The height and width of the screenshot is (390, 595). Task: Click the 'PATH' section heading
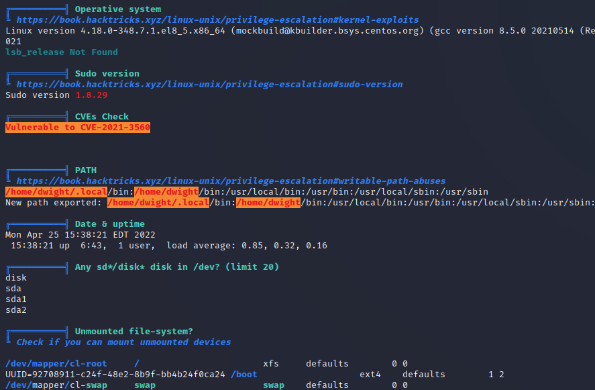[85, 170]
